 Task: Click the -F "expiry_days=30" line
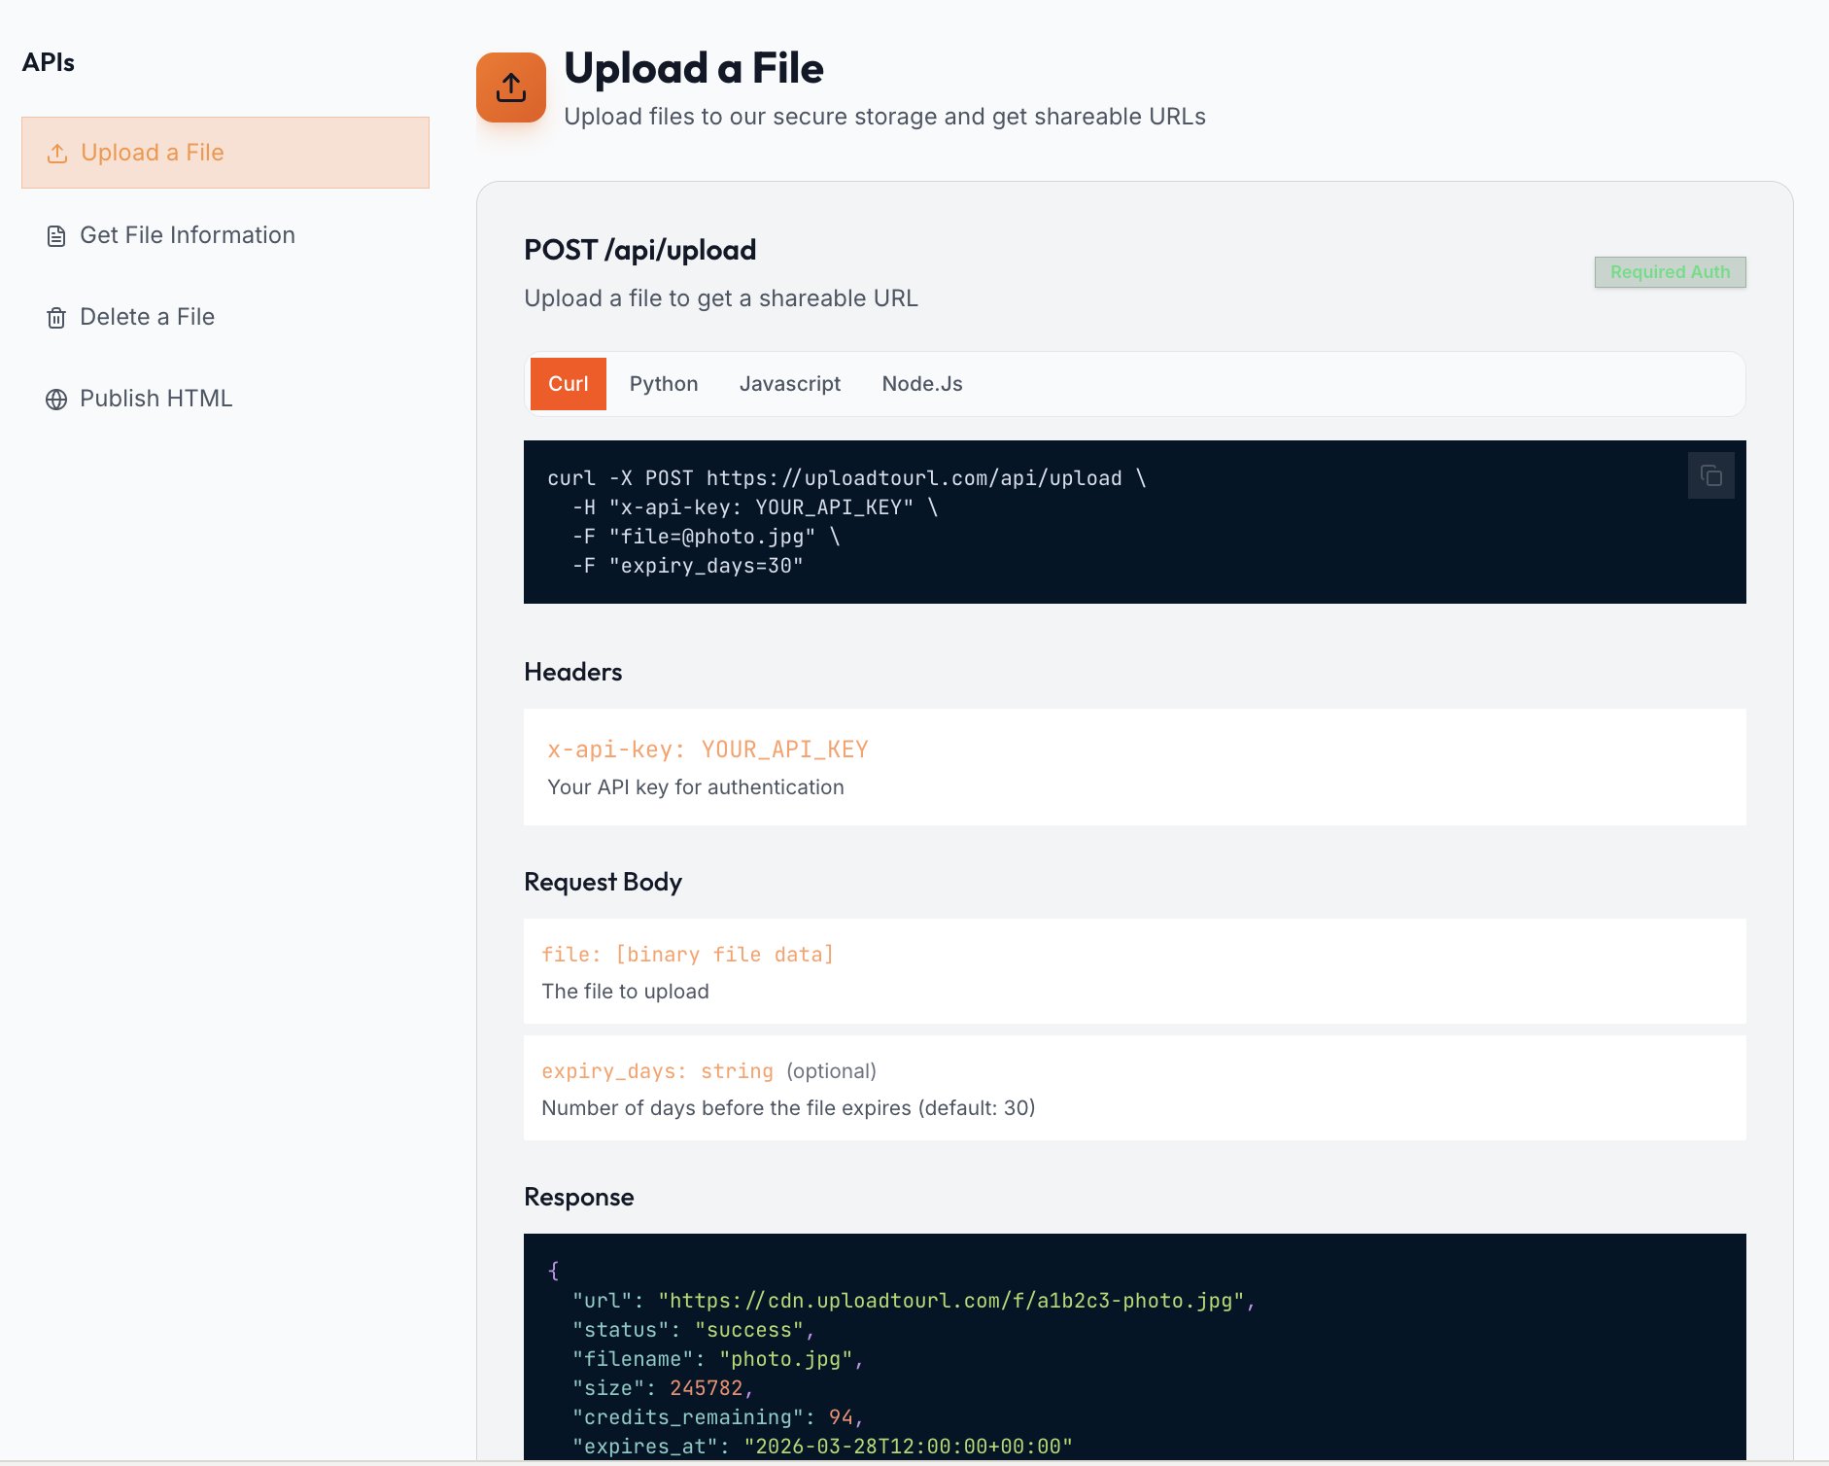688,566
